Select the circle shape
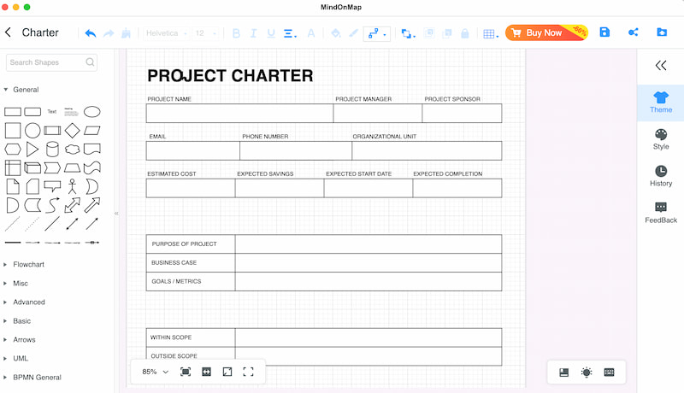 click(32, 130)
